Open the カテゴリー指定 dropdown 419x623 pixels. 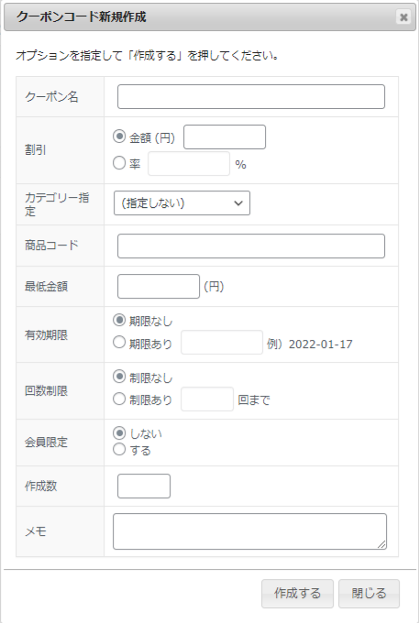tap(182, 203)
